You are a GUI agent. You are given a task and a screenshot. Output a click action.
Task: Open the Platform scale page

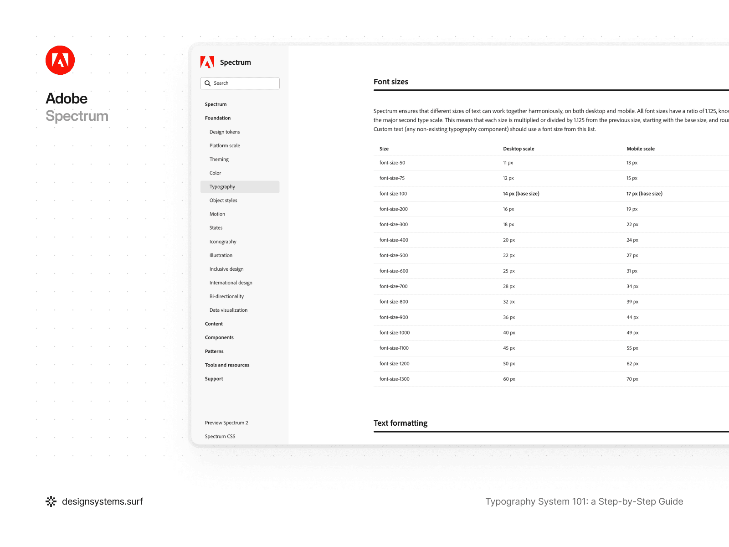[x=225, y=145]
